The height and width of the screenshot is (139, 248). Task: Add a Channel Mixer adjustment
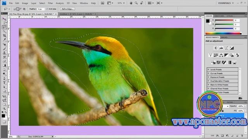(237, 55)
